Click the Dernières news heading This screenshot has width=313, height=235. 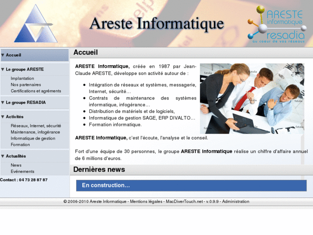[x=99, y=169]
